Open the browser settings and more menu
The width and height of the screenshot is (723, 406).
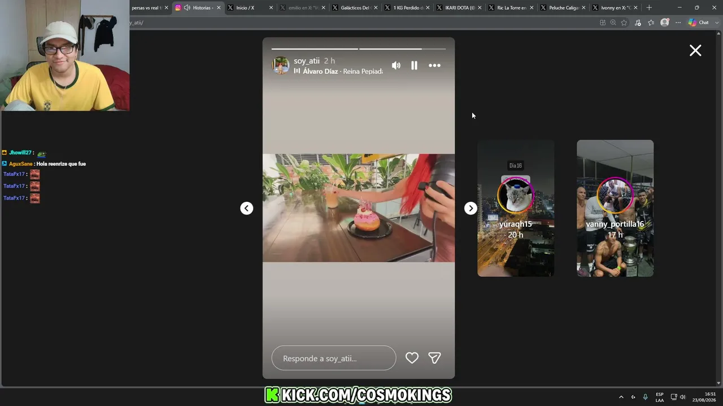(678, 23)
